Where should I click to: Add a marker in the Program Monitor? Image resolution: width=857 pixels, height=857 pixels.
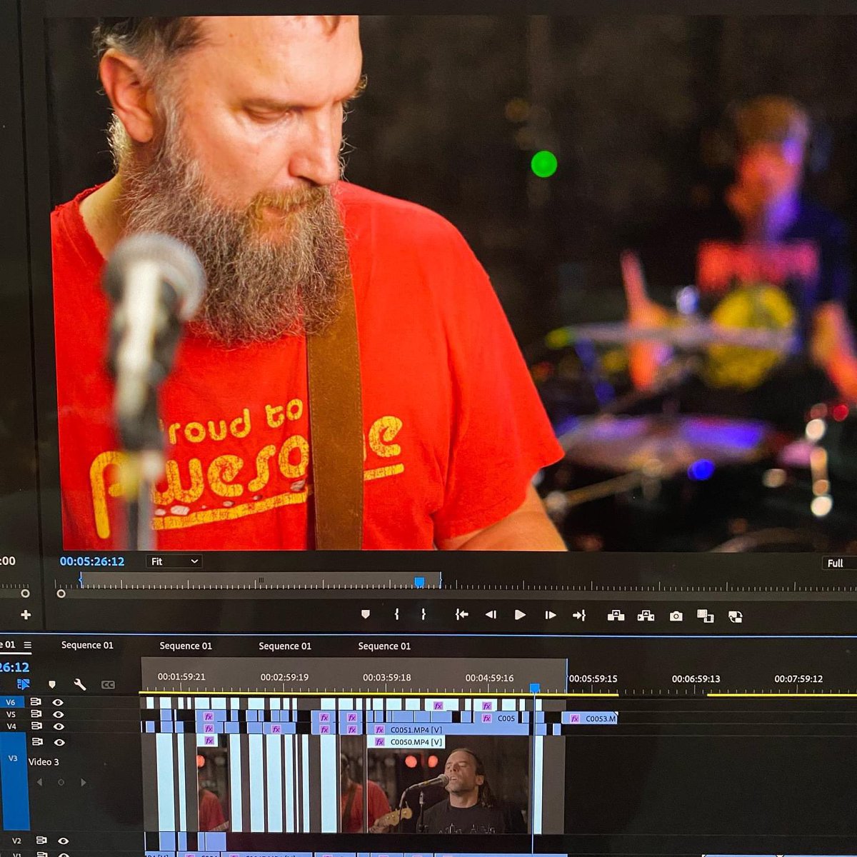(366, 615)
